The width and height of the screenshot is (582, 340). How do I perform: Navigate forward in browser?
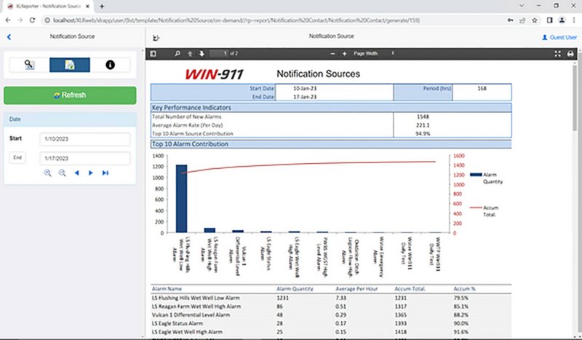20,20
